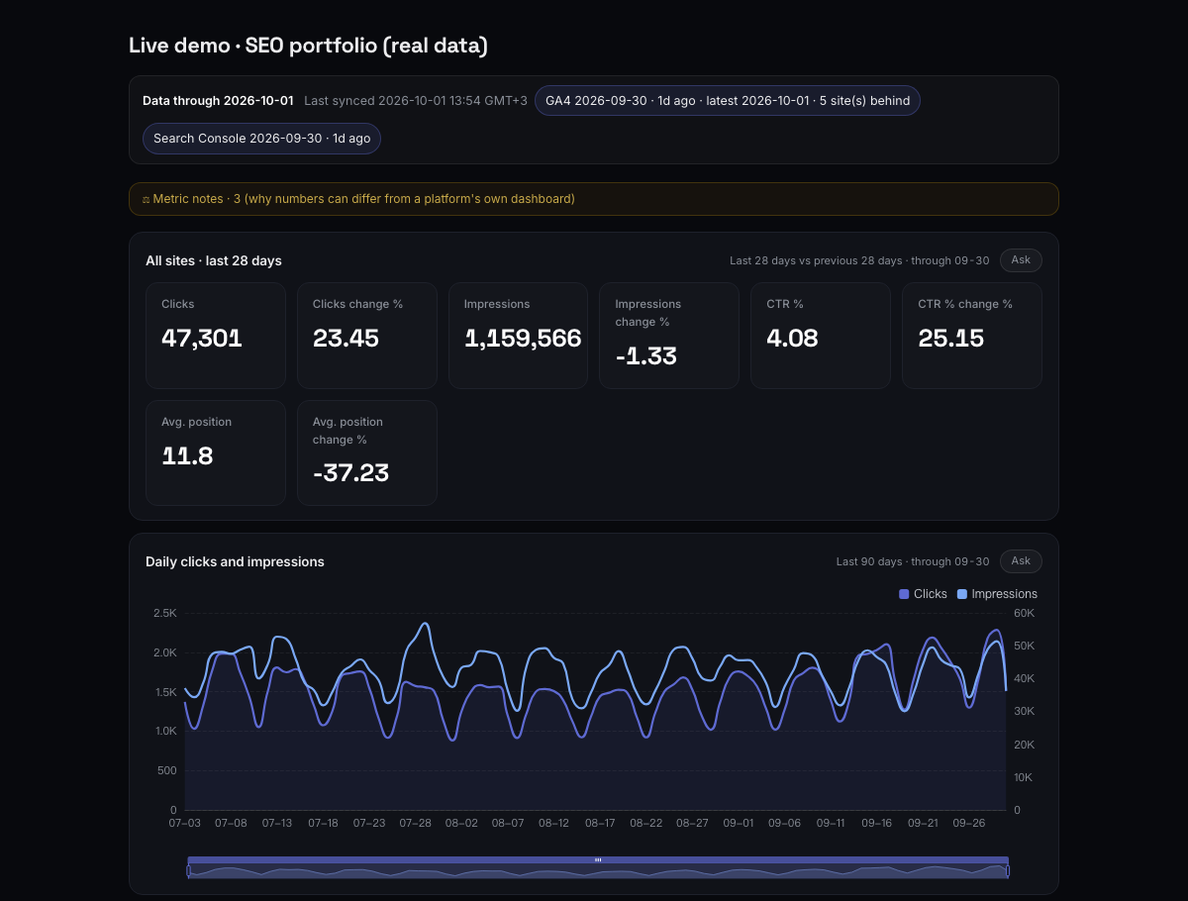This screenshot has width=1188, height=901.
Task: Click the right handle of chart range slider
Action: (x=1008, y=870)
